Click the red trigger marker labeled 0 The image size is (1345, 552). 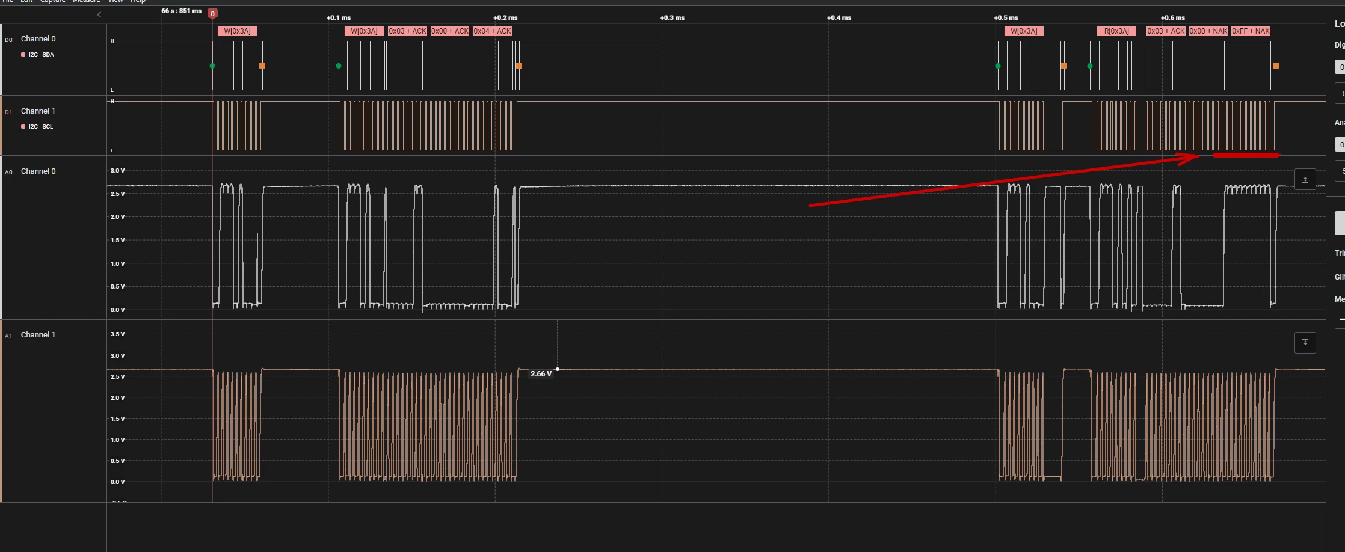(212, 13)
